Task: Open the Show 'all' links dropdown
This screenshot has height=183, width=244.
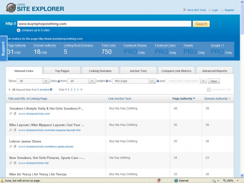Action: tap(33, 81)
